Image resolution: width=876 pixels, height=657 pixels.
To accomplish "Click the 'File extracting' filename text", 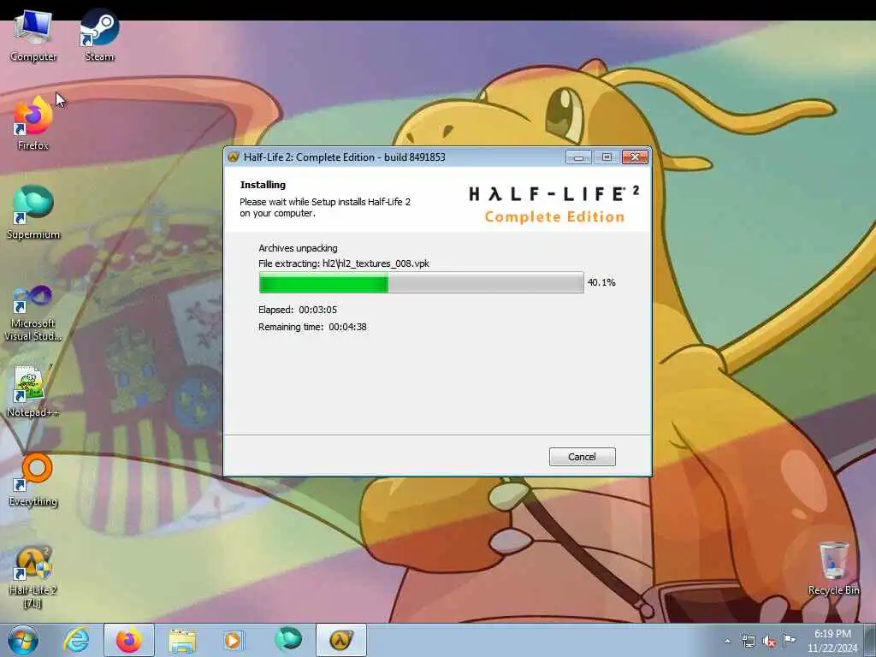I will (x=344, y=263).
